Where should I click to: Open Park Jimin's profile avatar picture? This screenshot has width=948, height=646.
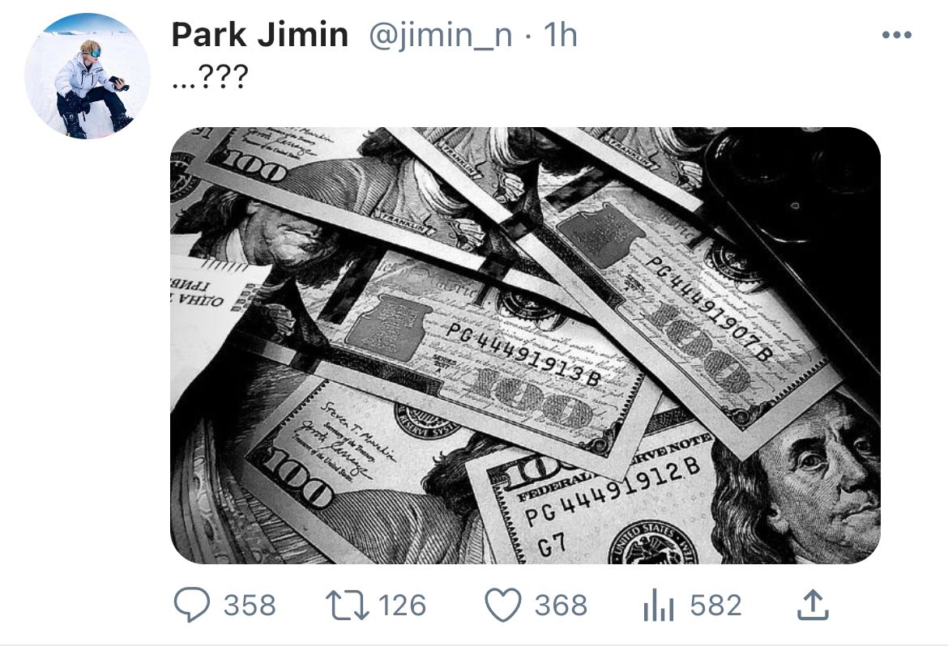tap(87, 76)
